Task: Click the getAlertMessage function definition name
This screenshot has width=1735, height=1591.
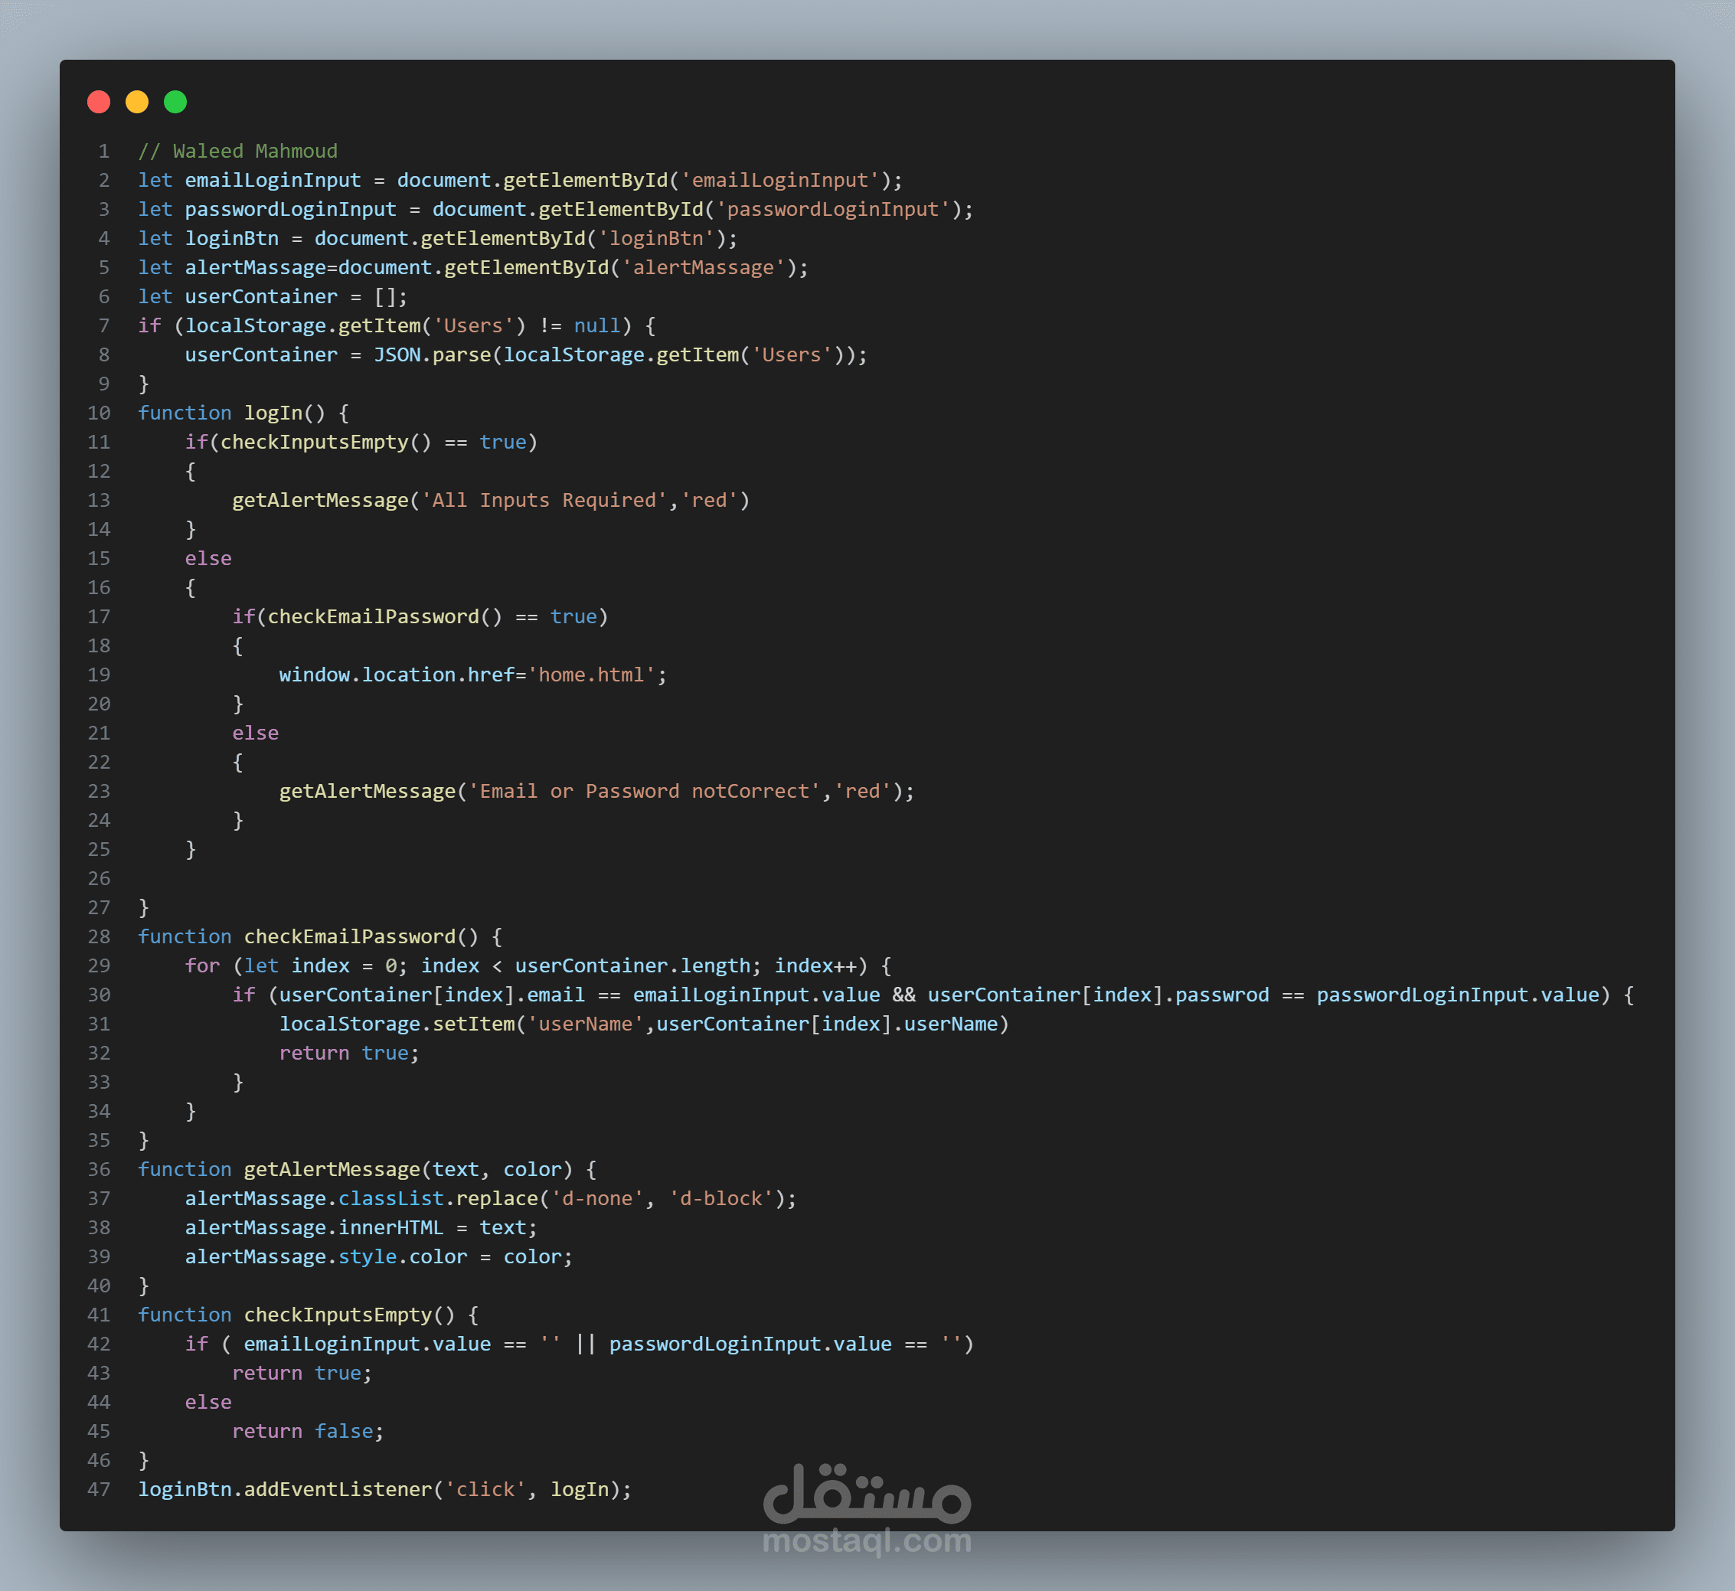Action: 332,1170
